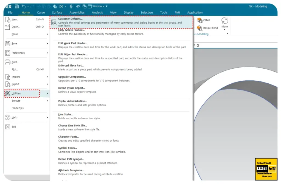Switch to the PMI tab
The height and width of the screenshot is (184, 281).
(x=177, y=13)
